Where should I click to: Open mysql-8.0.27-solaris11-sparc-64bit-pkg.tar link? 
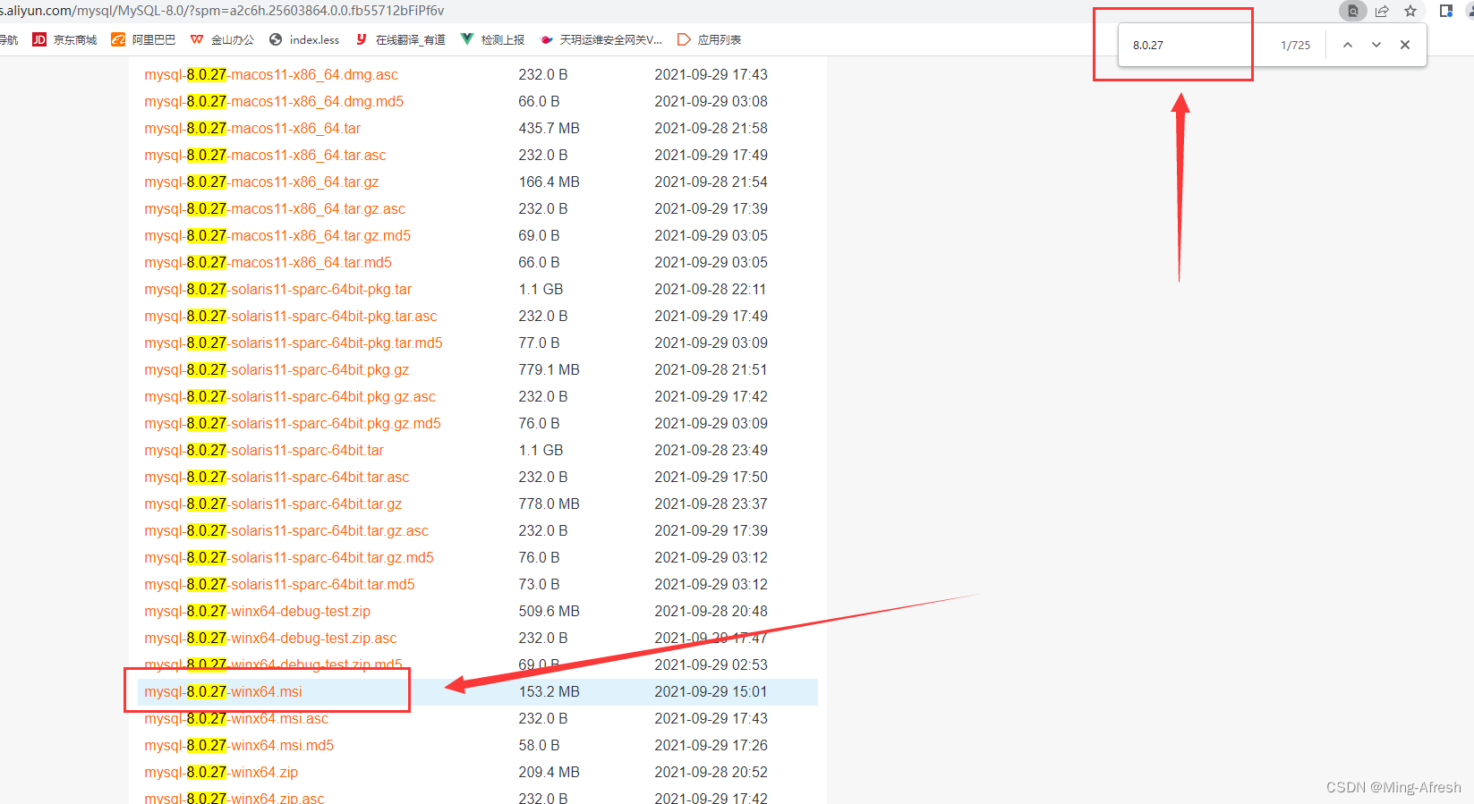[x=278, y=289]
